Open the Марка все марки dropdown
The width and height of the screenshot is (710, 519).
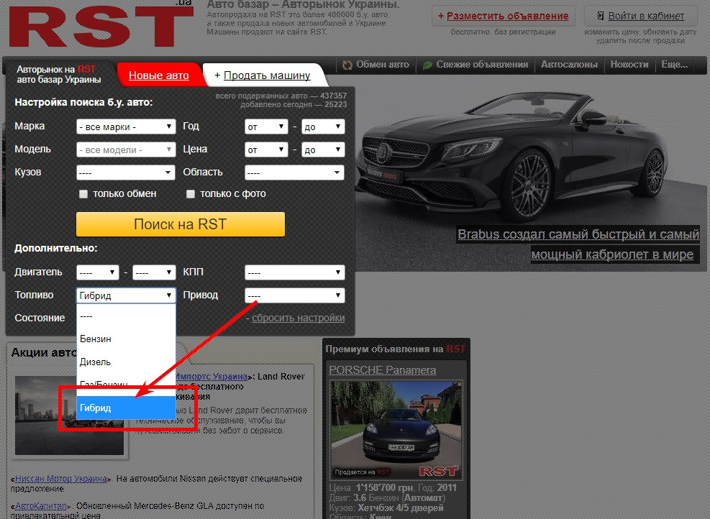[x=126, y=127]
